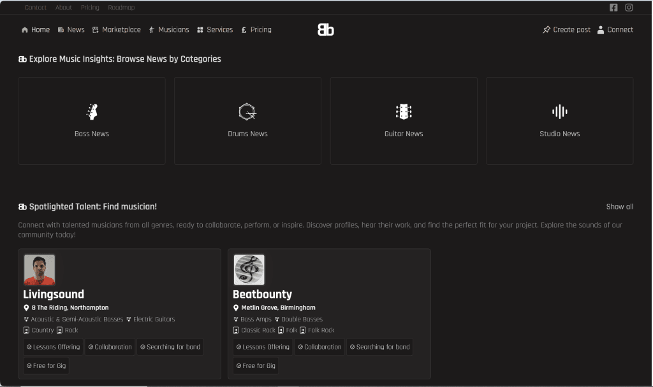Select the Drums News drum icon

tap(247, 112)
